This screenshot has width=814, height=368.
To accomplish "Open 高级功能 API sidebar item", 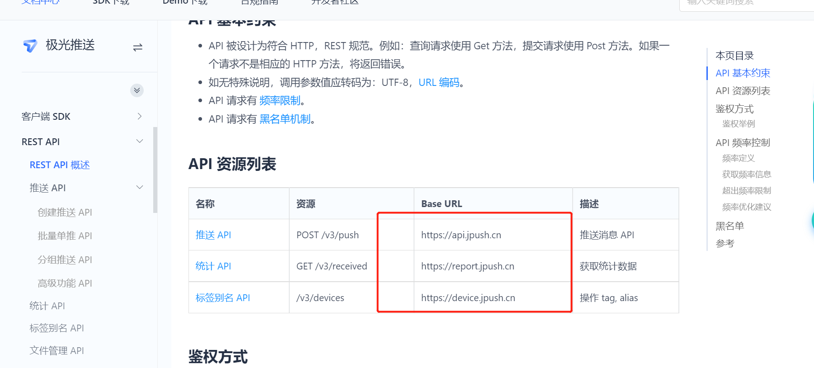I will [65, 283].
